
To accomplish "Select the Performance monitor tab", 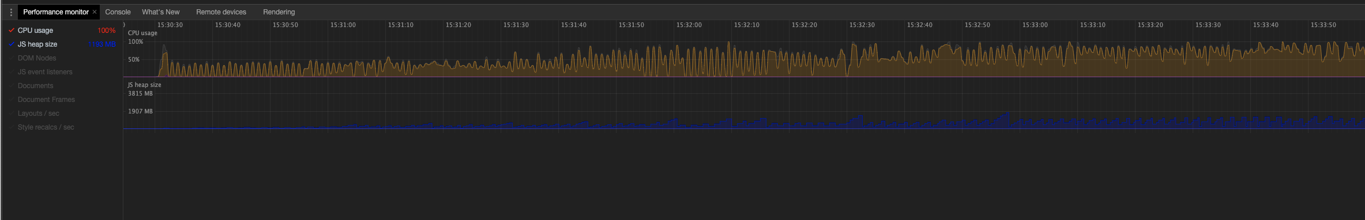I will pyautogui.click(x=56, y=12).
